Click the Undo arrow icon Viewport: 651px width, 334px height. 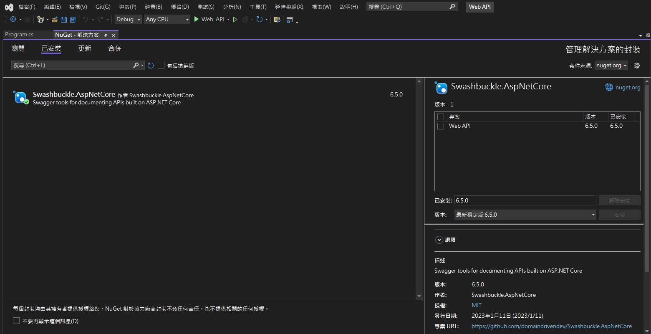click(x=86, y=19)
